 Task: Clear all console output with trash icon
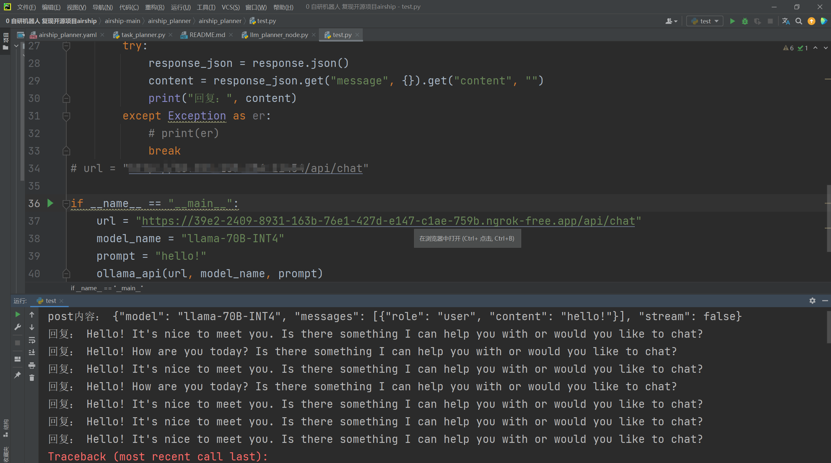click(x=32, y=378)
